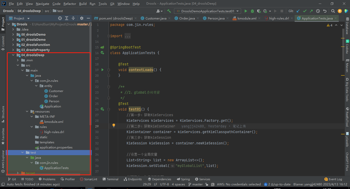Select Opened File locate icon in Project panel
Screen dimensions: 350x189
coord(60,18)
